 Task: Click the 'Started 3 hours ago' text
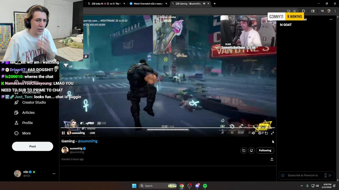point(73,159)
